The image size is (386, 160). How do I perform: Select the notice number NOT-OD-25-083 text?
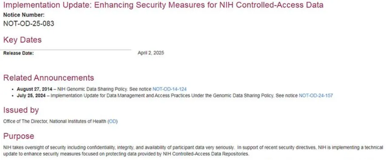tap(28, 24)
